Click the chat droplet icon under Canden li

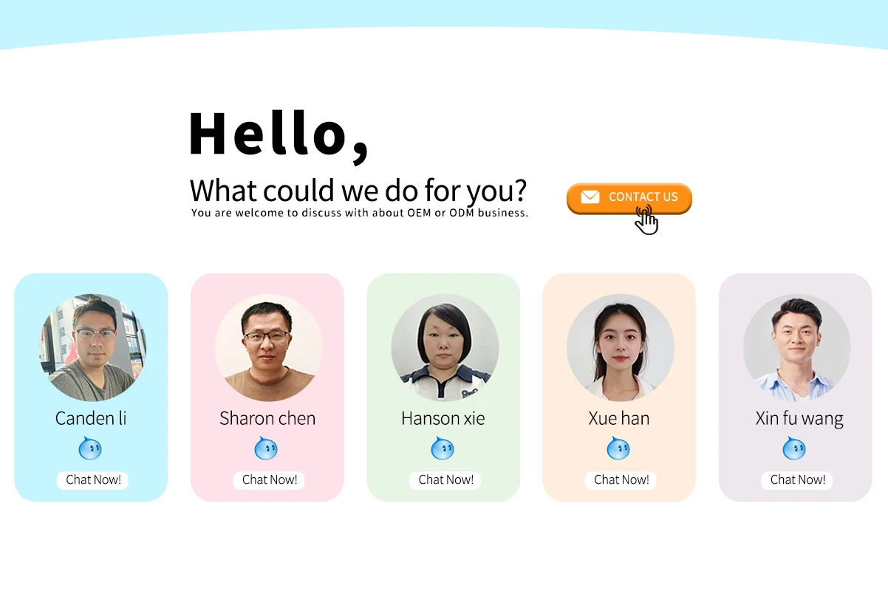click(x=90, y=448)
